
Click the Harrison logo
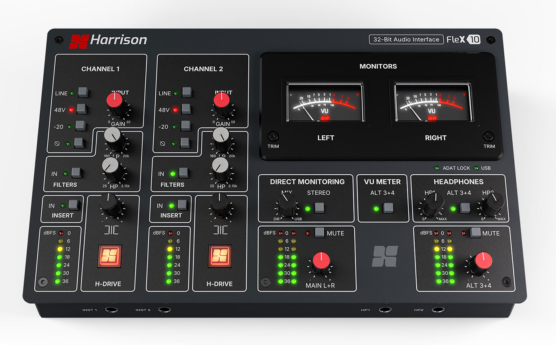(108, 40)
